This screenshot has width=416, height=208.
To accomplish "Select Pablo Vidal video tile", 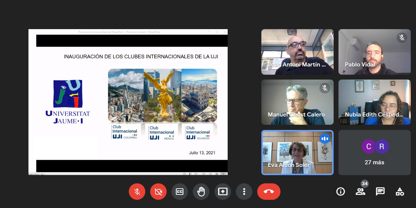I will (374, 52).
